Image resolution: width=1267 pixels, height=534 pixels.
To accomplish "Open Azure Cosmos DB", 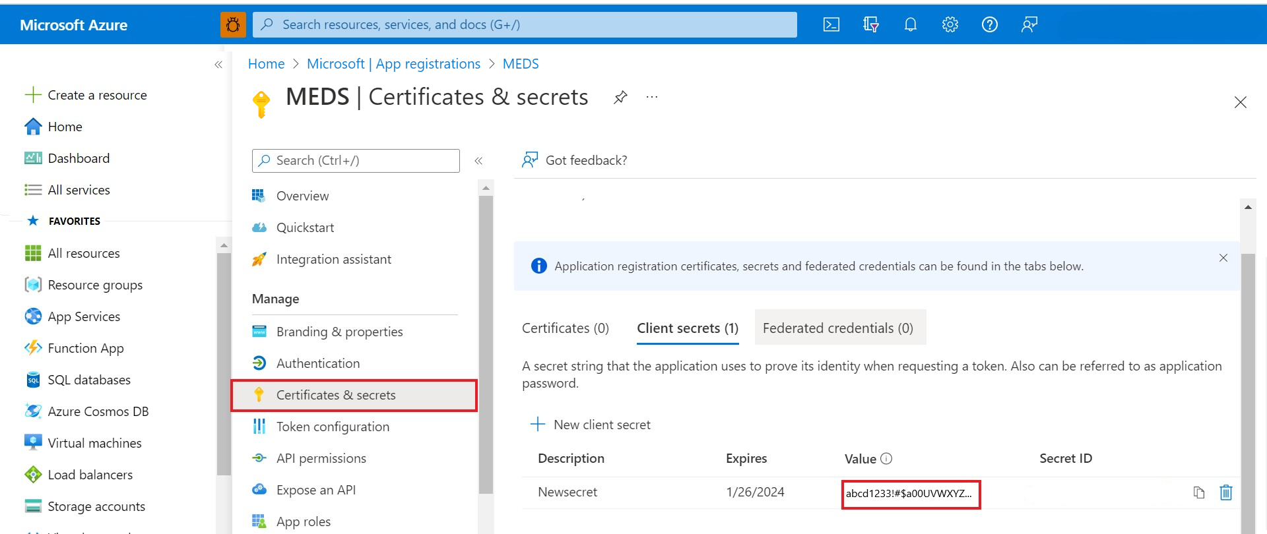I will click(x=86, y=411).
